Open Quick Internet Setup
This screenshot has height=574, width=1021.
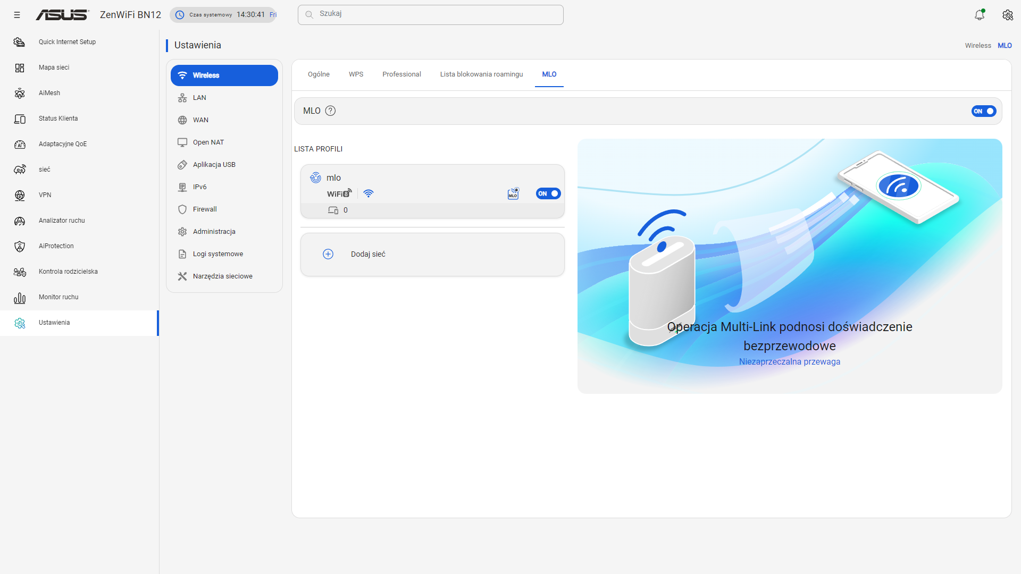[x=80, y=42]
